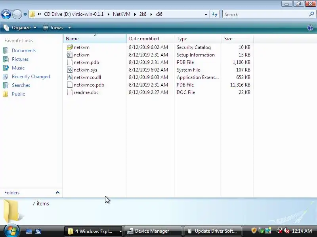Screen dimensions: 317x237
Task: Expand arrow after CD Drive breadcrumb
Action: pyautogui.click(x=108, y=14)
